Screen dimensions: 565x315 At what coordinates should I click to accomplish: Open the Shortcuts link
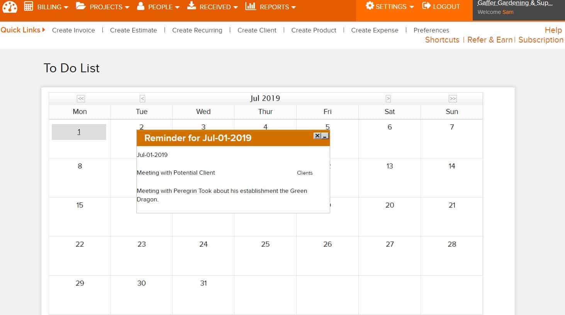[442, 40]
